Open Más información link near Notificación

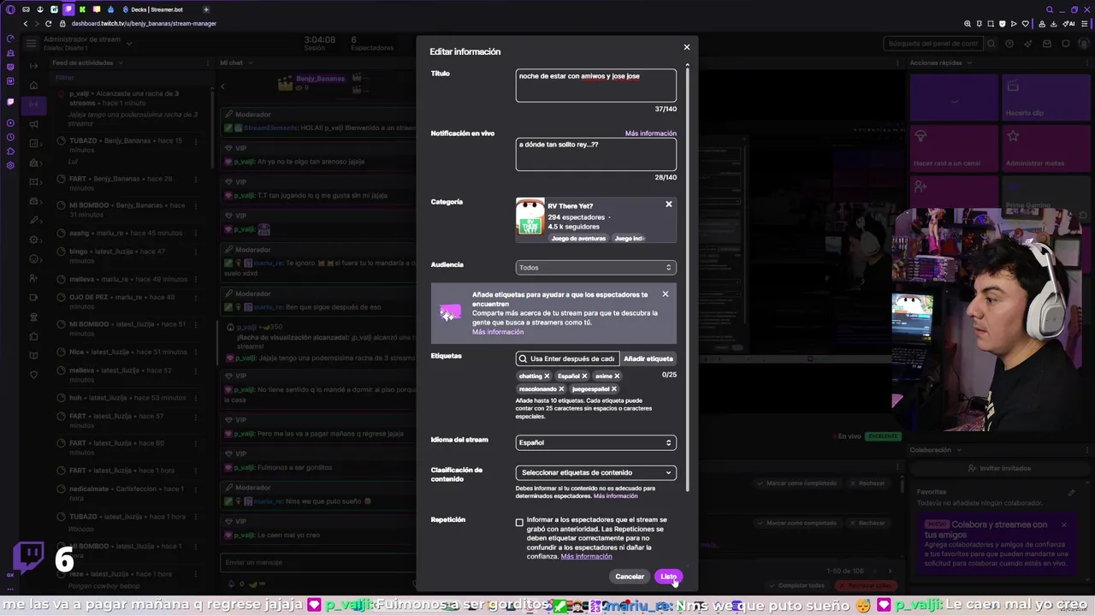(650, 133)
